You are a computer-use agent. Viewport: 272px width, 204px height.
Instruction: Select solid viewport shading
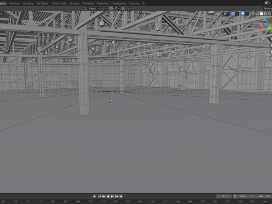click(261, 14)
